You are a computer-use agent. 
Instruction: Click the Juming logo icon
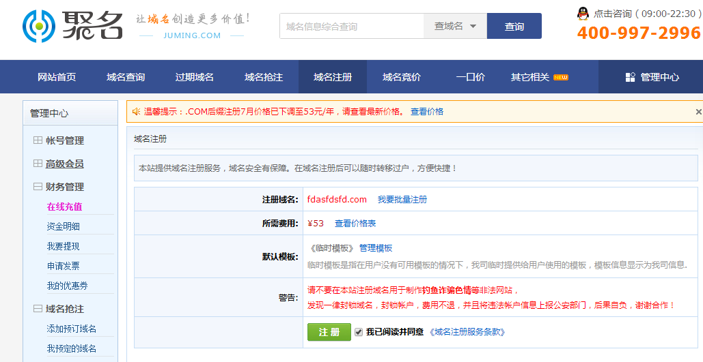coord(39,27)
